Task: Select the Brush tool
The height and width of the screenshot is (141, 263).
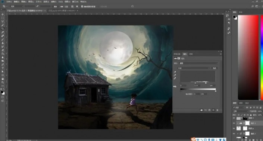Action: pos(3,39)
